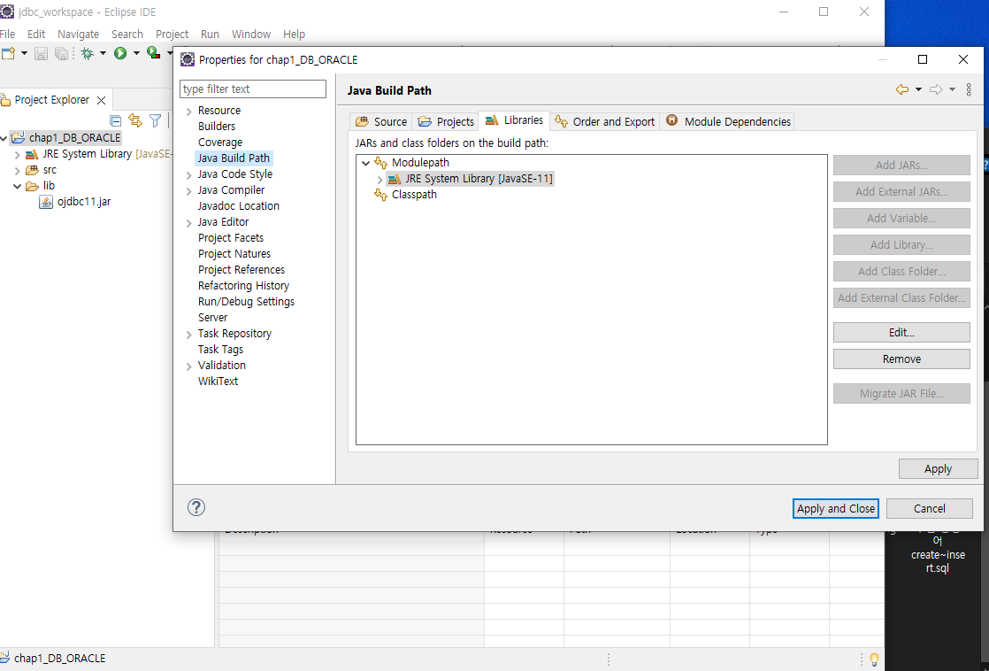Open the Navigate menu

point(78,35)
